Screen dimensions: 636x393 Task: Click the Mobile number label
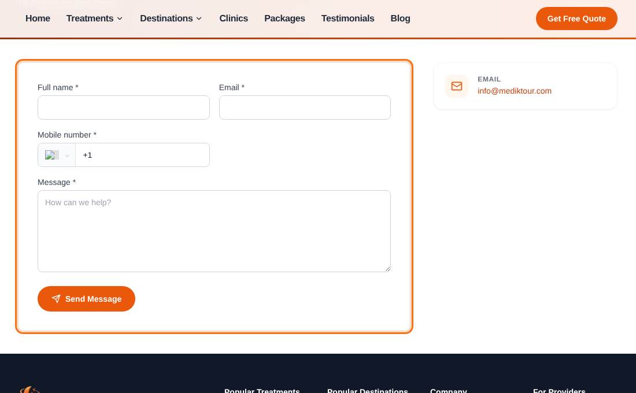pos(67,135)
